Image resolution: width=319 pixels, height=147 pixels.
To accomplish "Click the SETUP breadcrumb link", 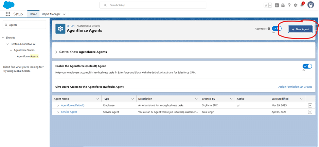I will point(70,26).
